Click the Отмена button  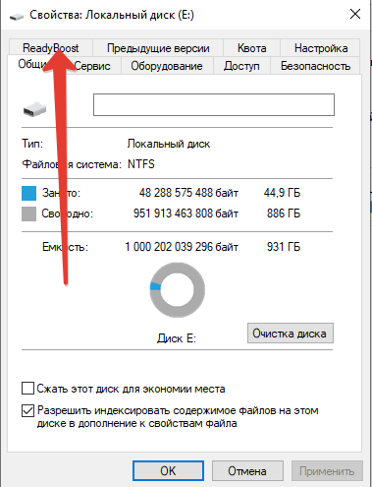tap(247, 471)
